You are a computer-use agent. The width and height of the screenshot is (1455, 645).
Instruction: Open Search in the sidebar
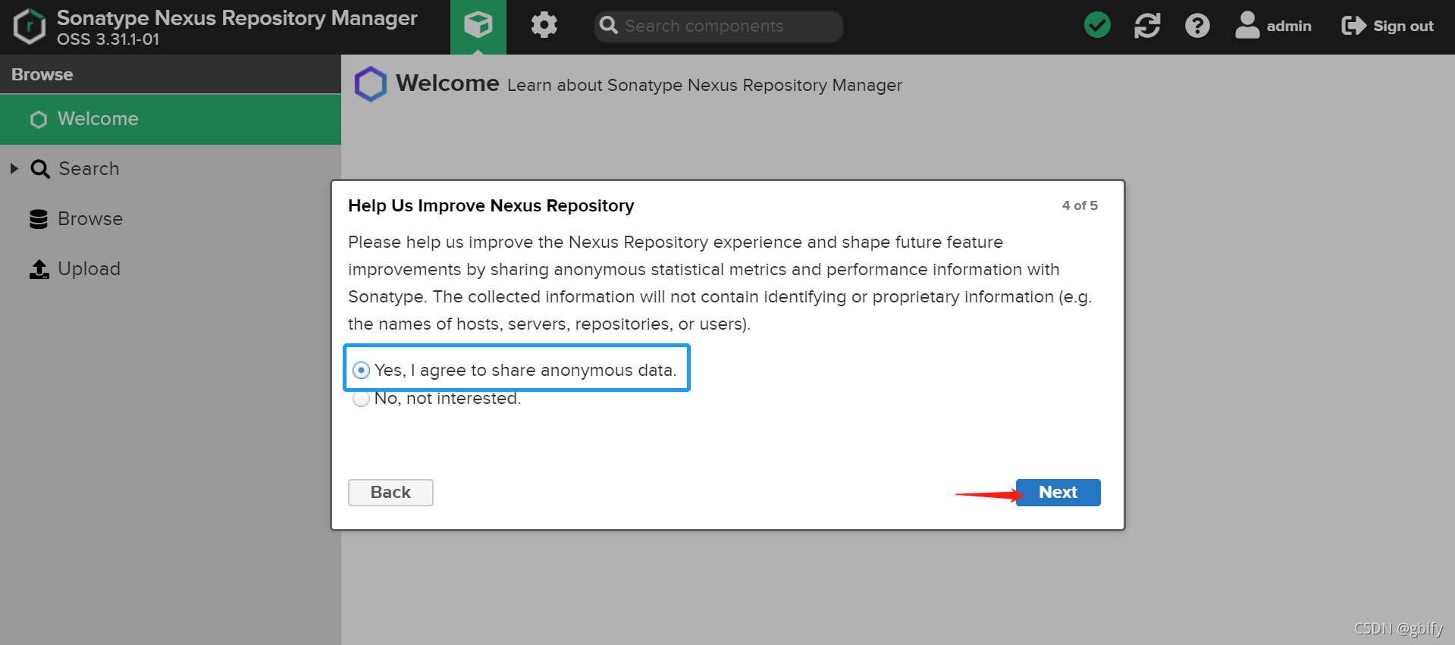click(88, 168)
